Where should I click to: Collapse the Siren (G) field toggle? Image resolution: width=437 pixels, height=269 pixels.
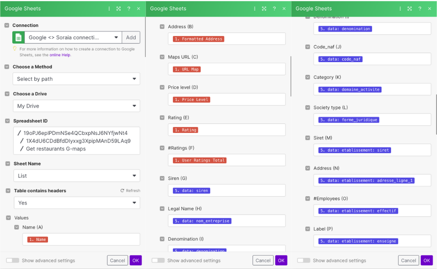(x=162, y=178)
